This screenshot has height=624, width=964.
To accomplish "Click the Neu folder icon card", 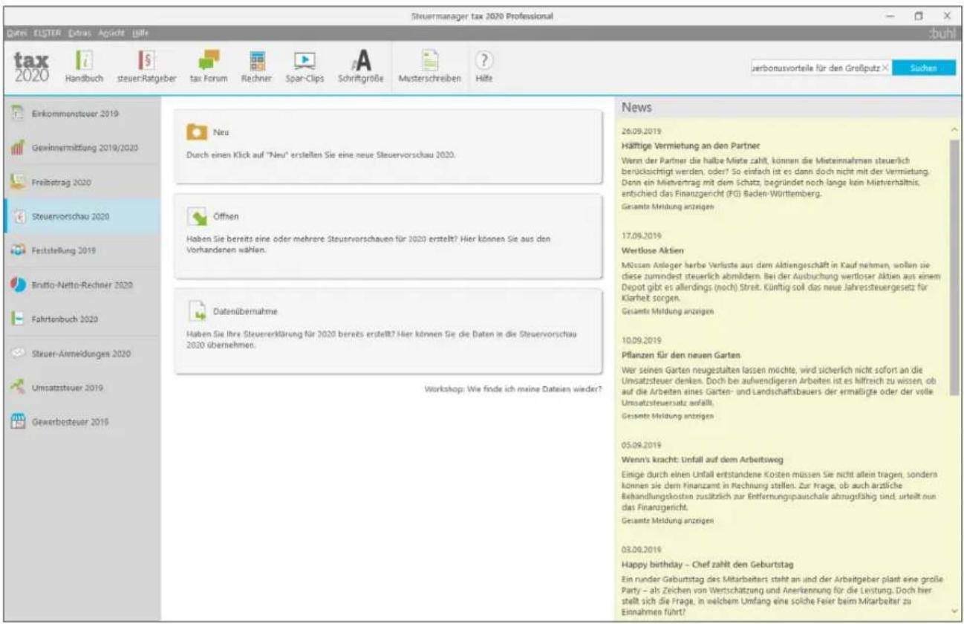I will click(195, 131).
